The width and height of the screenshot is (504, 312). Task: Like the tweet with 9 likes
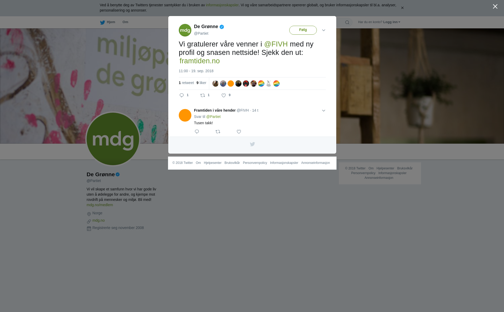point(224,95)
